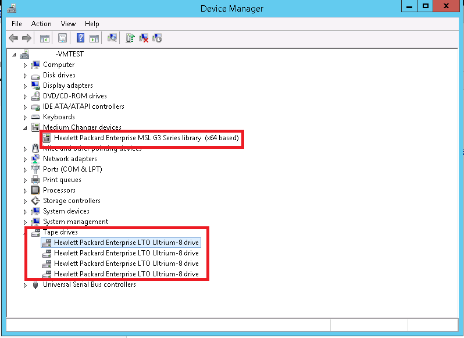The height and width of the screenshot is (338, 464).
Task: Open the File menu
Action: [x=16, y=24]
